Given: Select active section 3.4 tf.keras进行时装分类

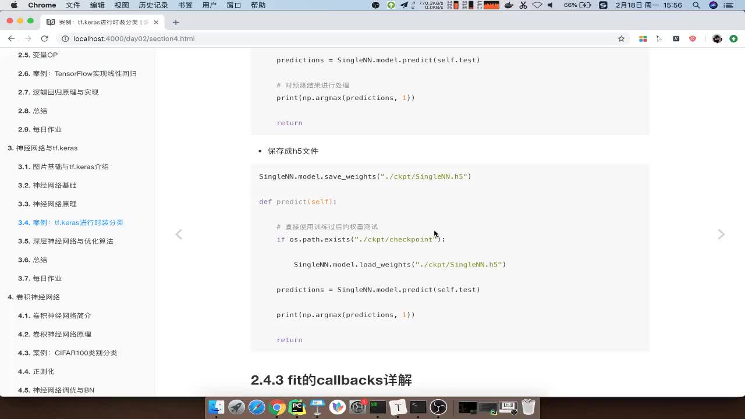Looking at the screenshot, I should (x=70, y=222).
